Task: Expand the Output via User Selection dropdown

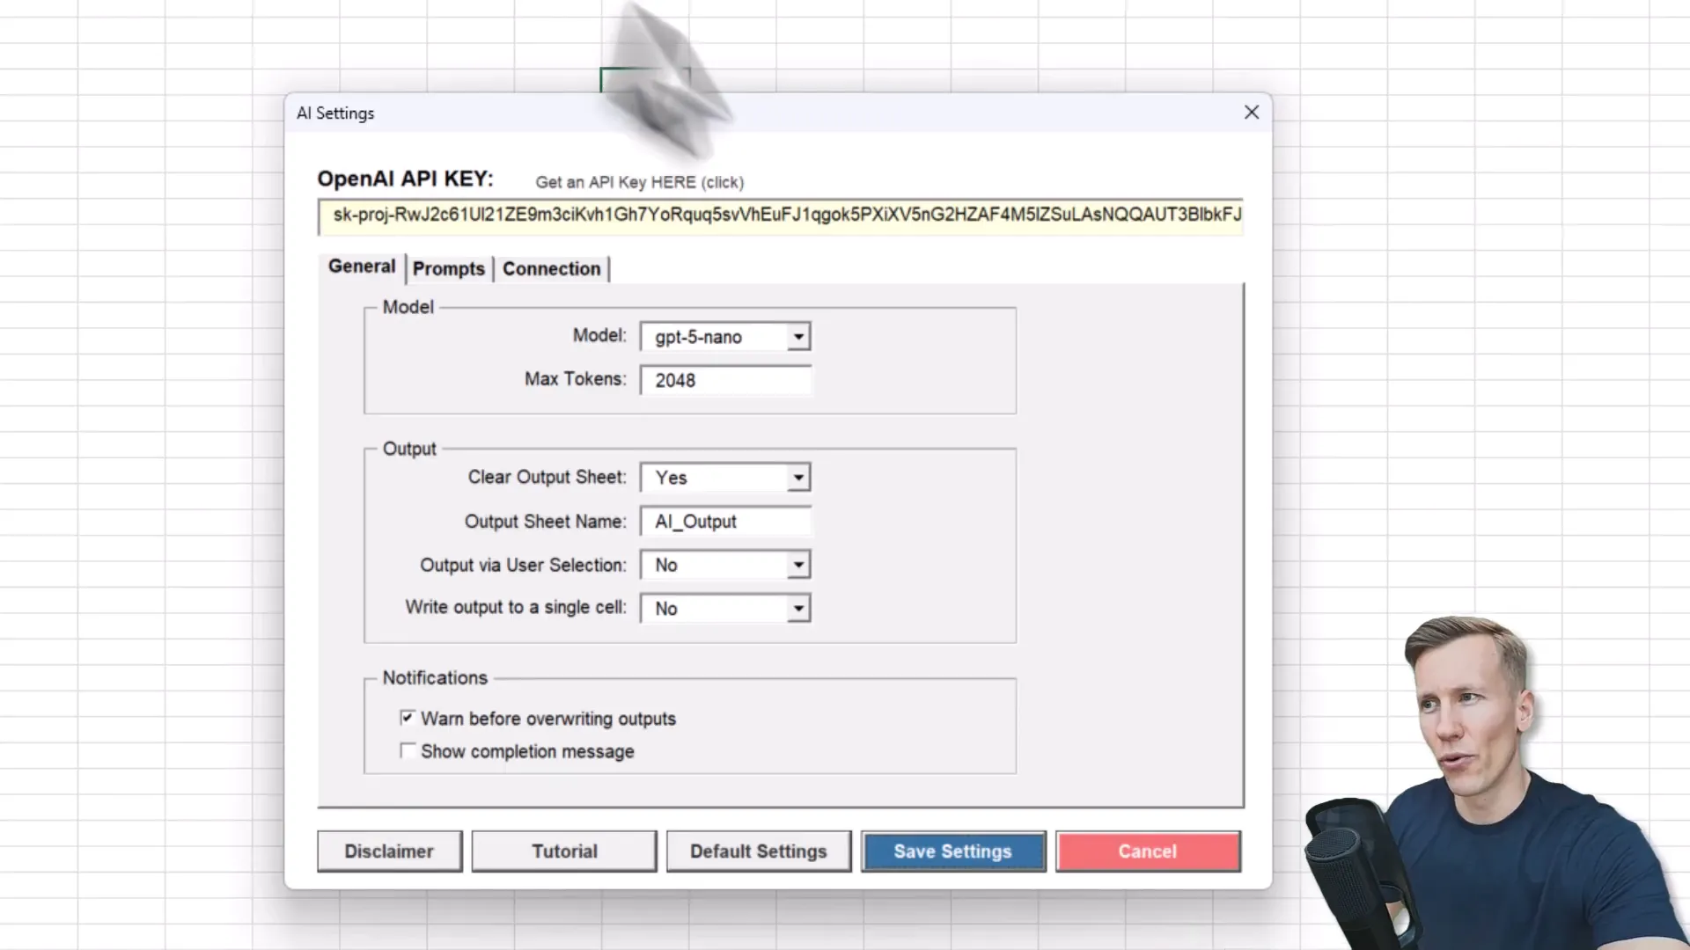Action: (x=797, y=565)
